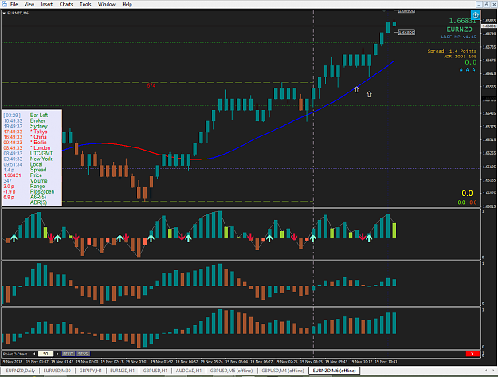Restore the inner chart window
Image resolution: width=498 pixels, height=377 pixels.
click(486, 4)
